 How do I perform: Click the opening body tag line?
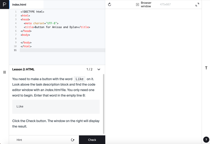(x=25, y=35)
